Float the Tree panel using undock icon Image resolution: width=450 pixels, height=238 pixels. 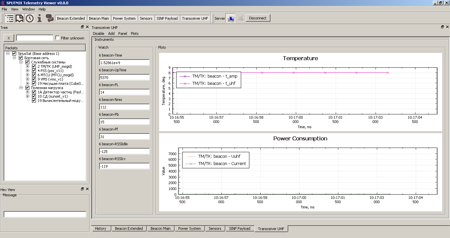coord(82,27)
